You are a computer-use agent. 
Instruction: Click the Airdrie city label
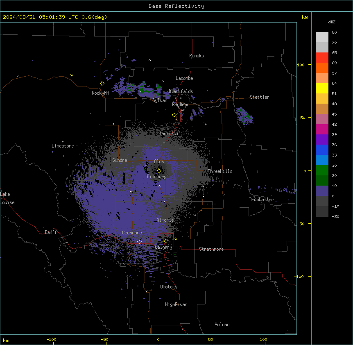[165, 220]
